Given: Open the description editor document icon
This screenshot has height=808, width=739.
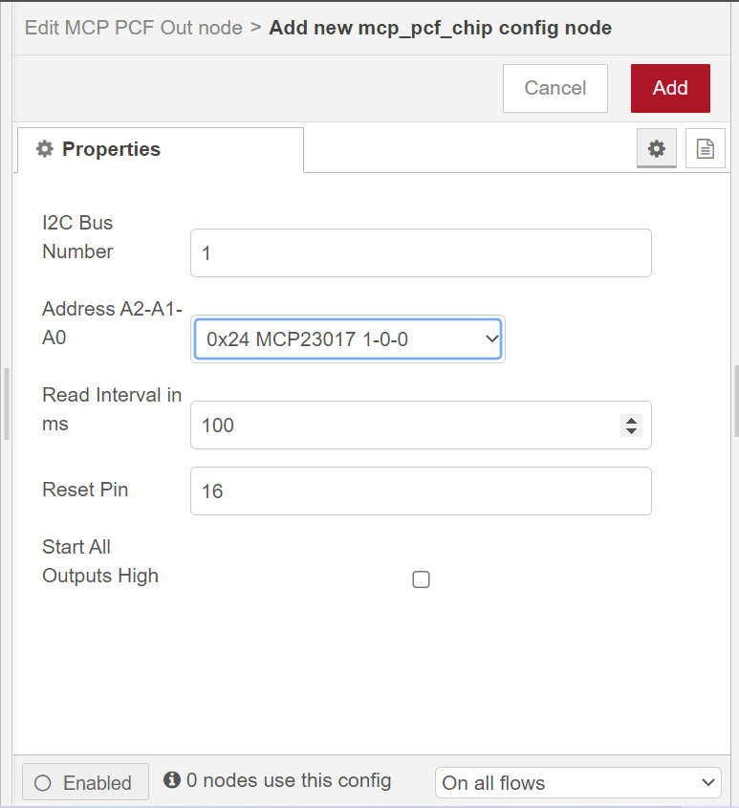Looking at the screenshot, I should tap(705, 148).
